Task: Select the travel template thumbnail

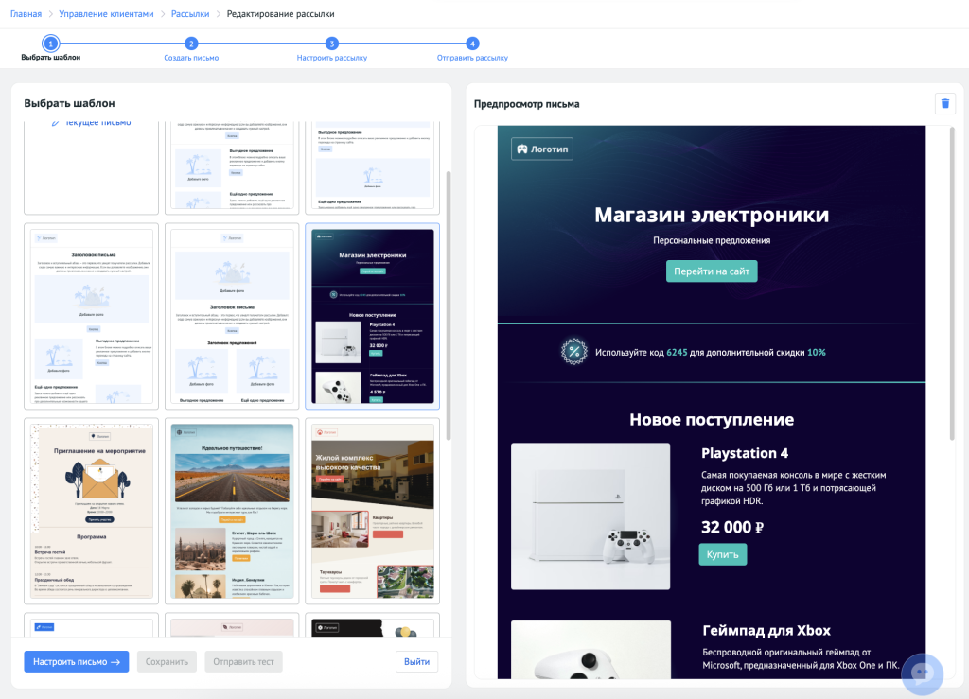Action: click(231, 511)
